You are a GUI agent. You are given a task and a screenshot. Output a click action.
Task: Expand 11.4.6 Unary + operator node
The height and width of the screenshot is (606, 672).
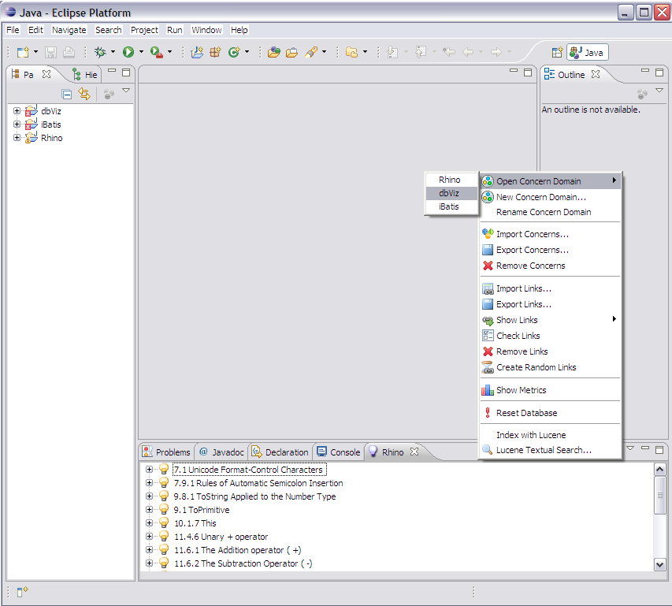149,536
